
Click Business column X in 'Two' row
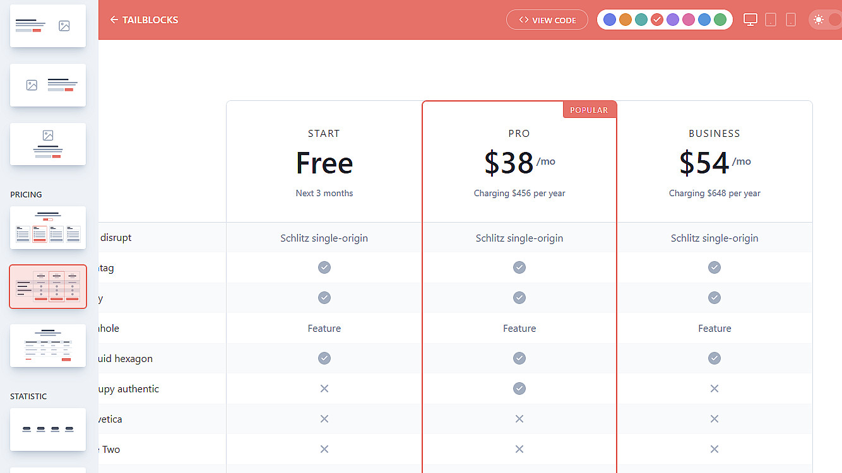(715, 449)
